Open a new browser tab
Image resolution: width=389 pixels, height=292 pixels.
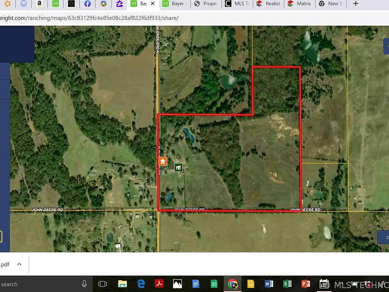click(355, 4)
